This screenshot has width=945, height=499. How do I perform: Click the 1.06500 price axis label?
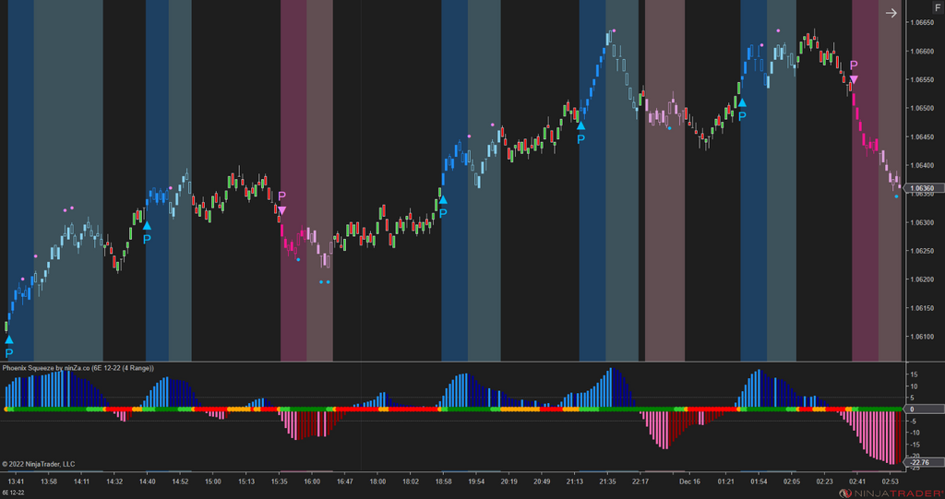tap(922, 109)
